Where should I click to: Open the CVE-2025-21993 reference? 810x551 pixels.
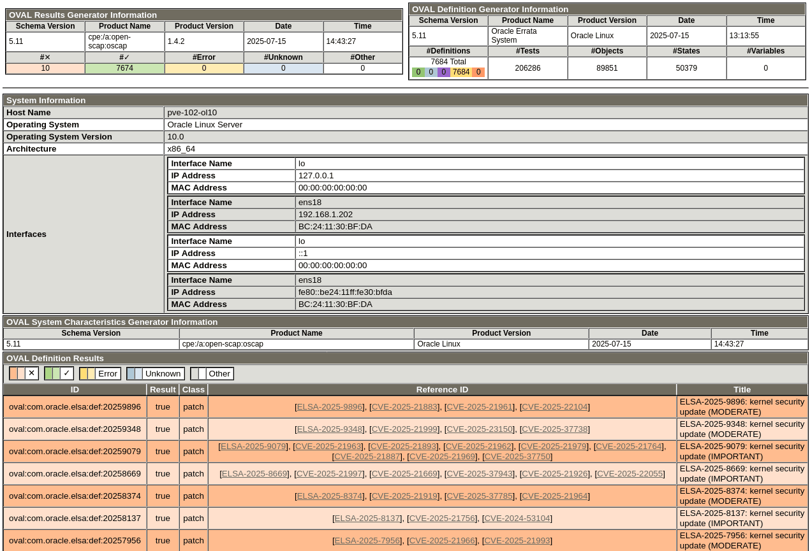[x=517, y=541]
